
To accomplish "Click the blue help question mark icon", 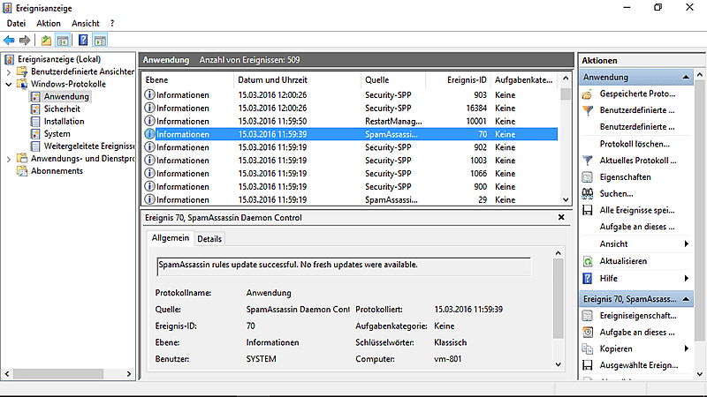I will coord(82,41).
